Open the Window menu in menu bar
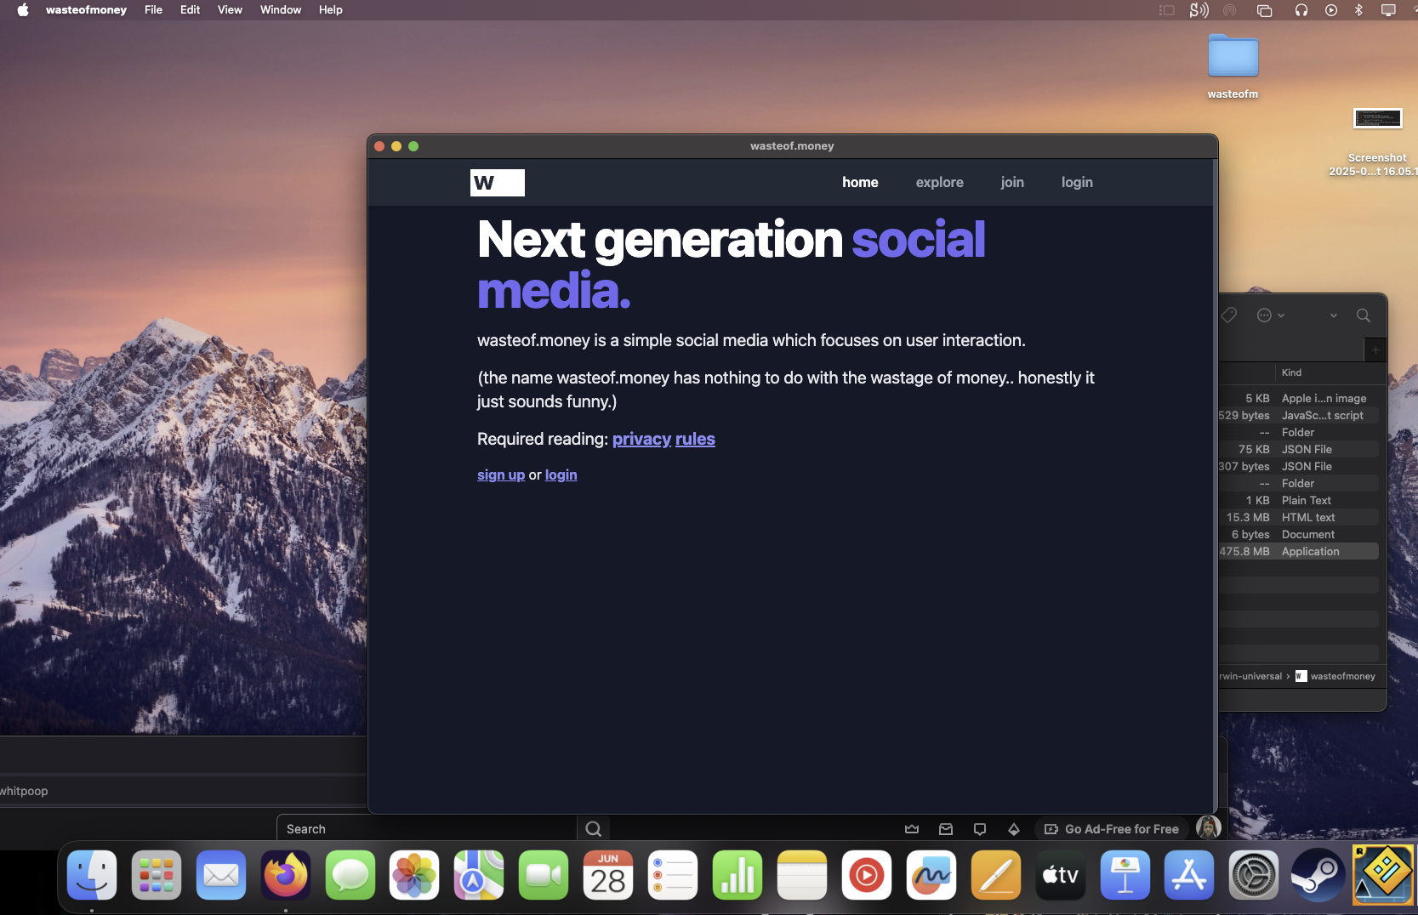This screenshot has height=915, width=1418. (280, 10)
